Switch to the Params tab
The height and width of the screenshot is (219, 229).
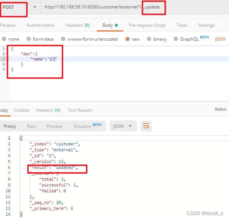click(x=8, y=25)
